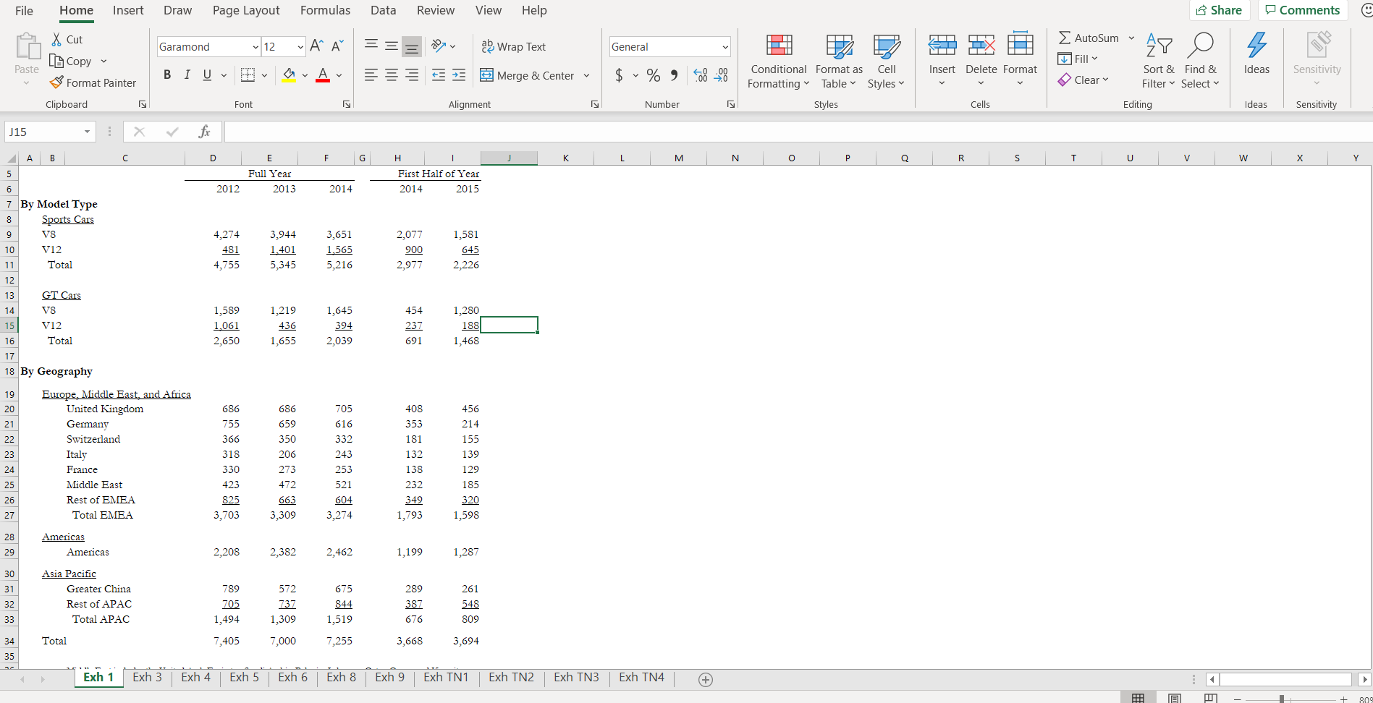Open the Alignment dialog launcher
This screenshot has height=703, width=1373.
click(x=594, y=104)
